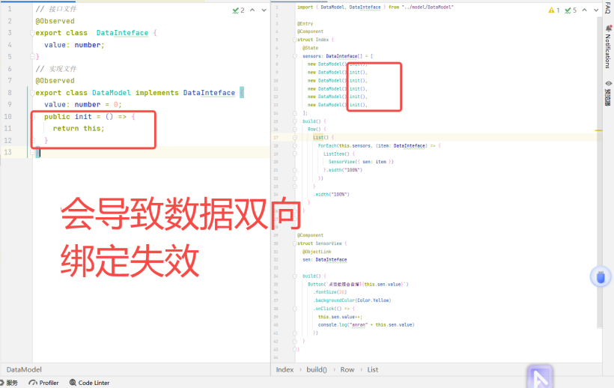Click the floating blue mouse icon button

click(x=601, y=277)
